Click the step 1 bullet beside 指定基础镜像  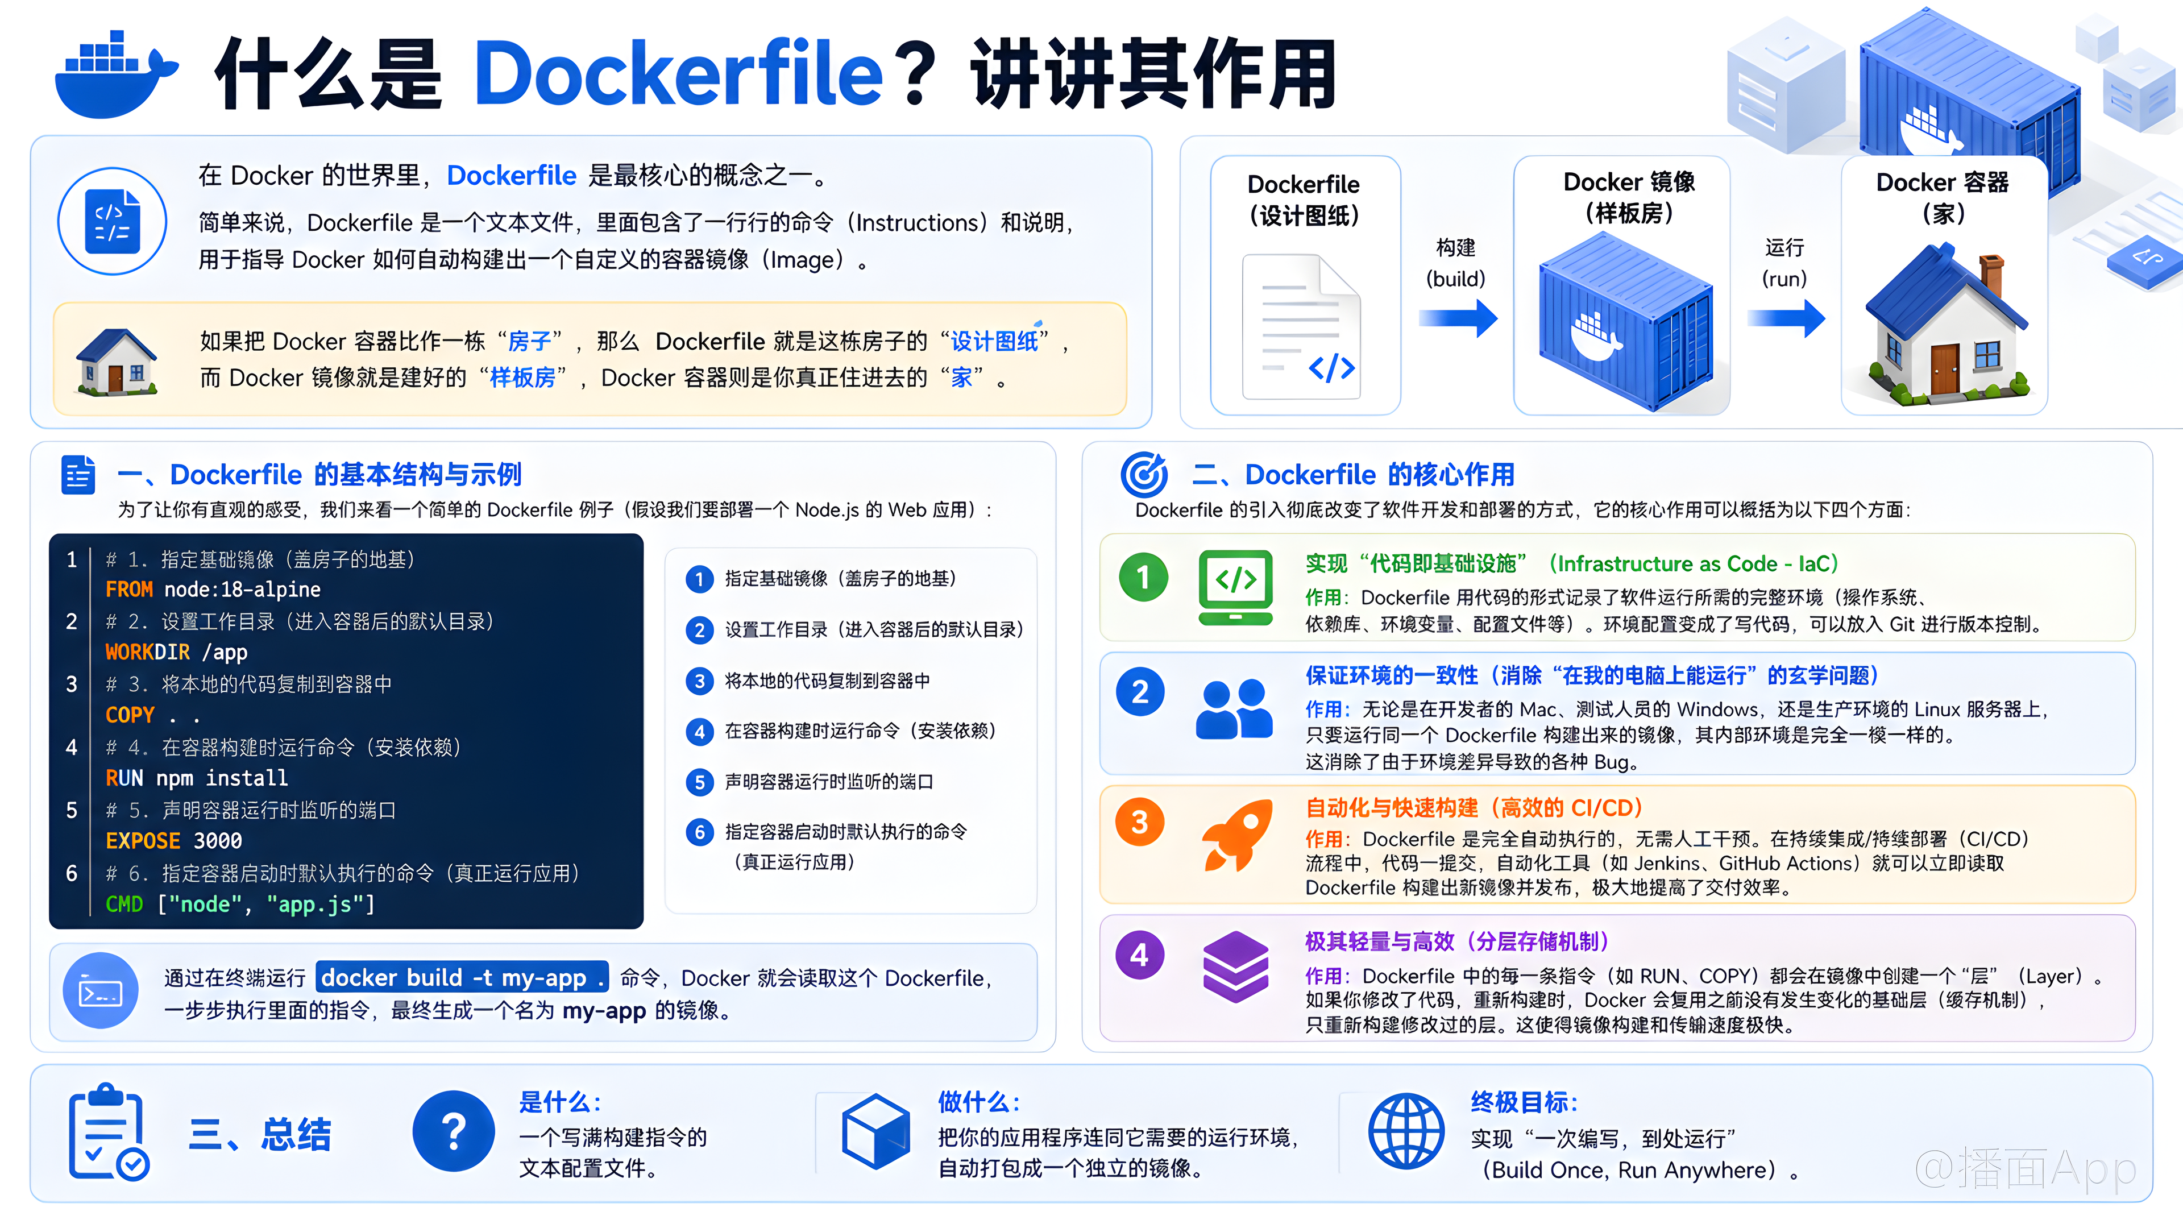(699, 580)
